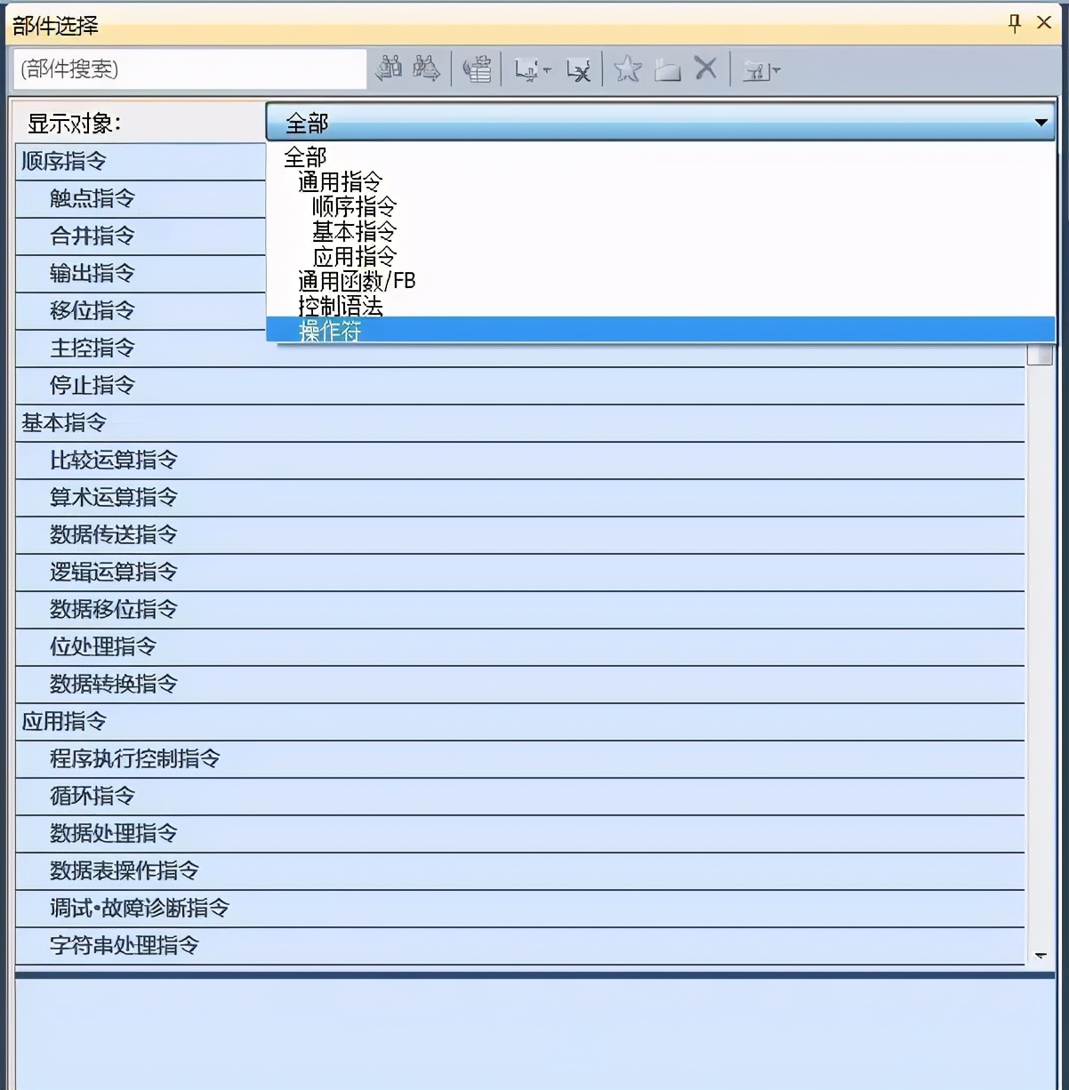
Task: Click the search previous binoculars icon
Action: pyautogui.click(x=390, y=69)
